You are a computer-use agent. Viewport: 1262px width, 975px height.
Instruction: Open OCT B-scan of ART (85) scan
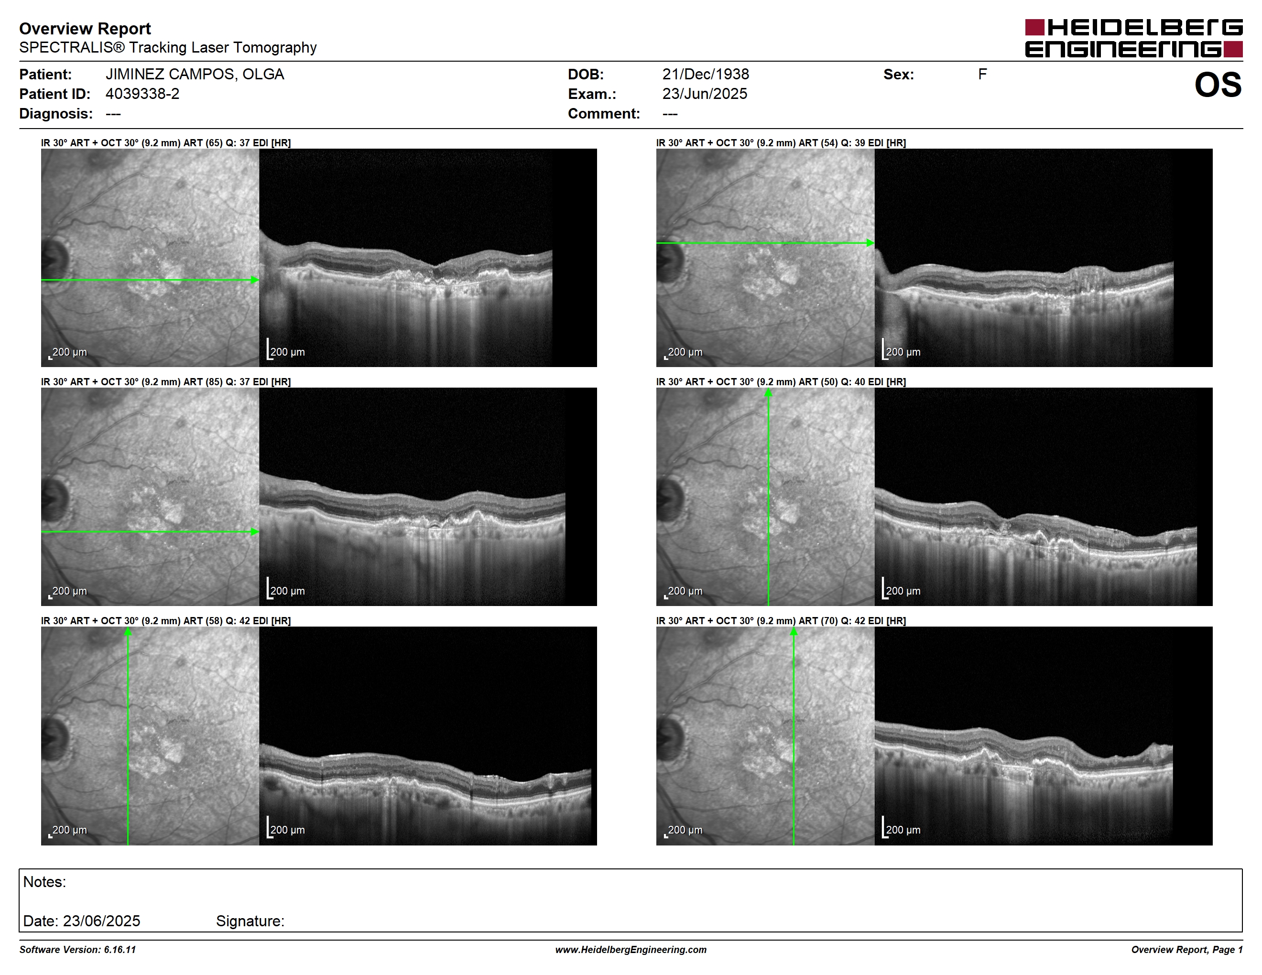pos(428,497)
